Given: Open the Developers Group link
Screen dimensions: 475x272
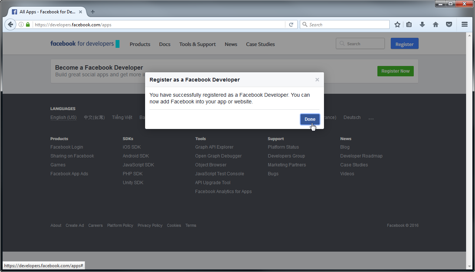Looking at the screenshot, I should 286,156.
